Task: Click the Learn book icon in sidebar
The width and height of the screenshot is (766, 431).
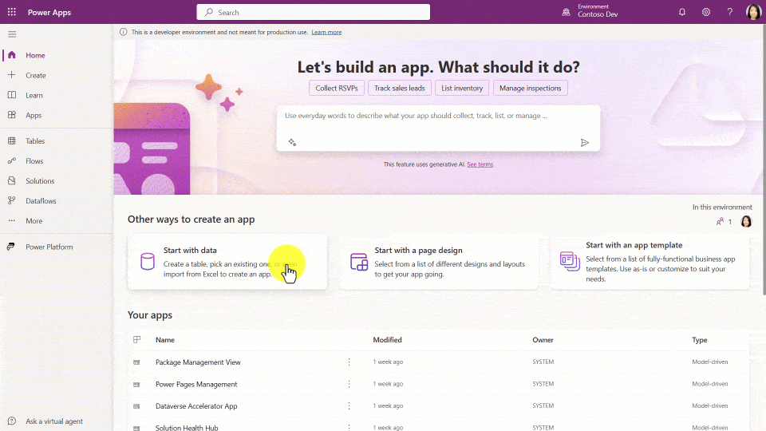Action: pos(12,95)
